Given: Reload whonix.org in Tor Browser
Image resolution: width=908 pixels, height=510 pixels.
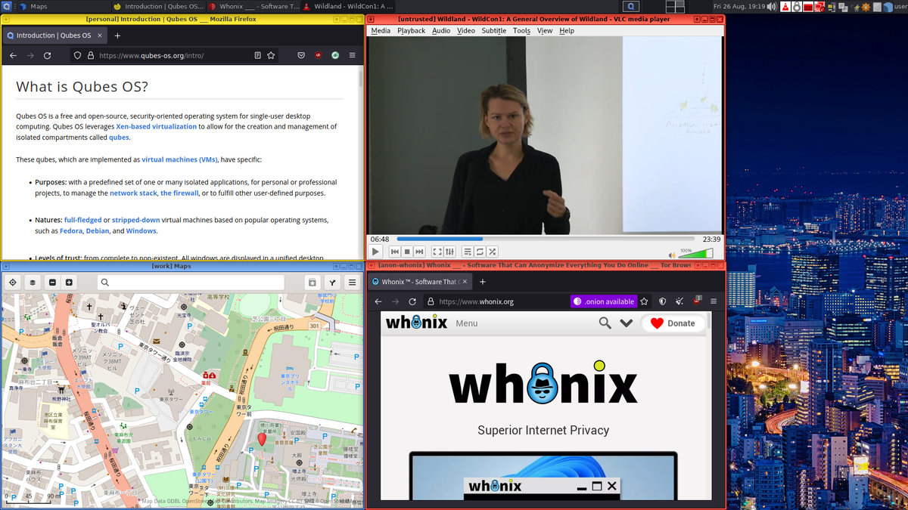Looking at the screenshot, I should [413, 301].
